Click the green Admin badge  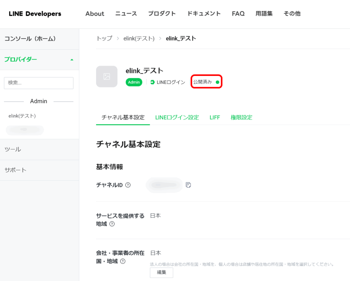(134, 82)
